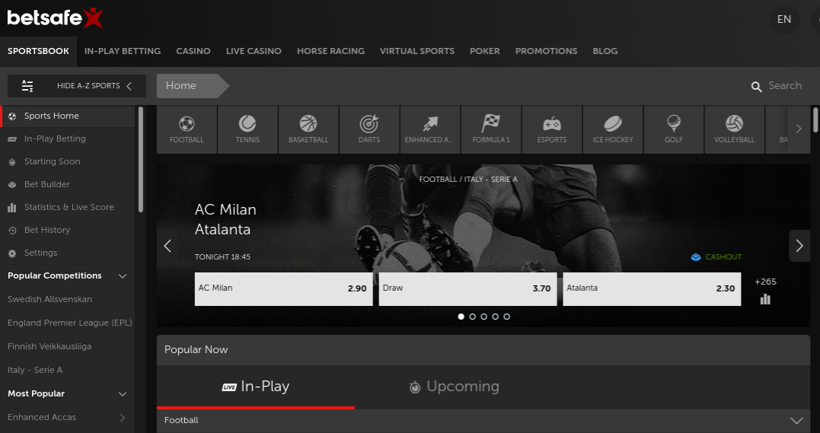
Task: Open Bet History in sidebar
Action: tap(68, 230)
